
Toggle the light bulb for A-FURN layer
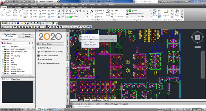(63, 17)
